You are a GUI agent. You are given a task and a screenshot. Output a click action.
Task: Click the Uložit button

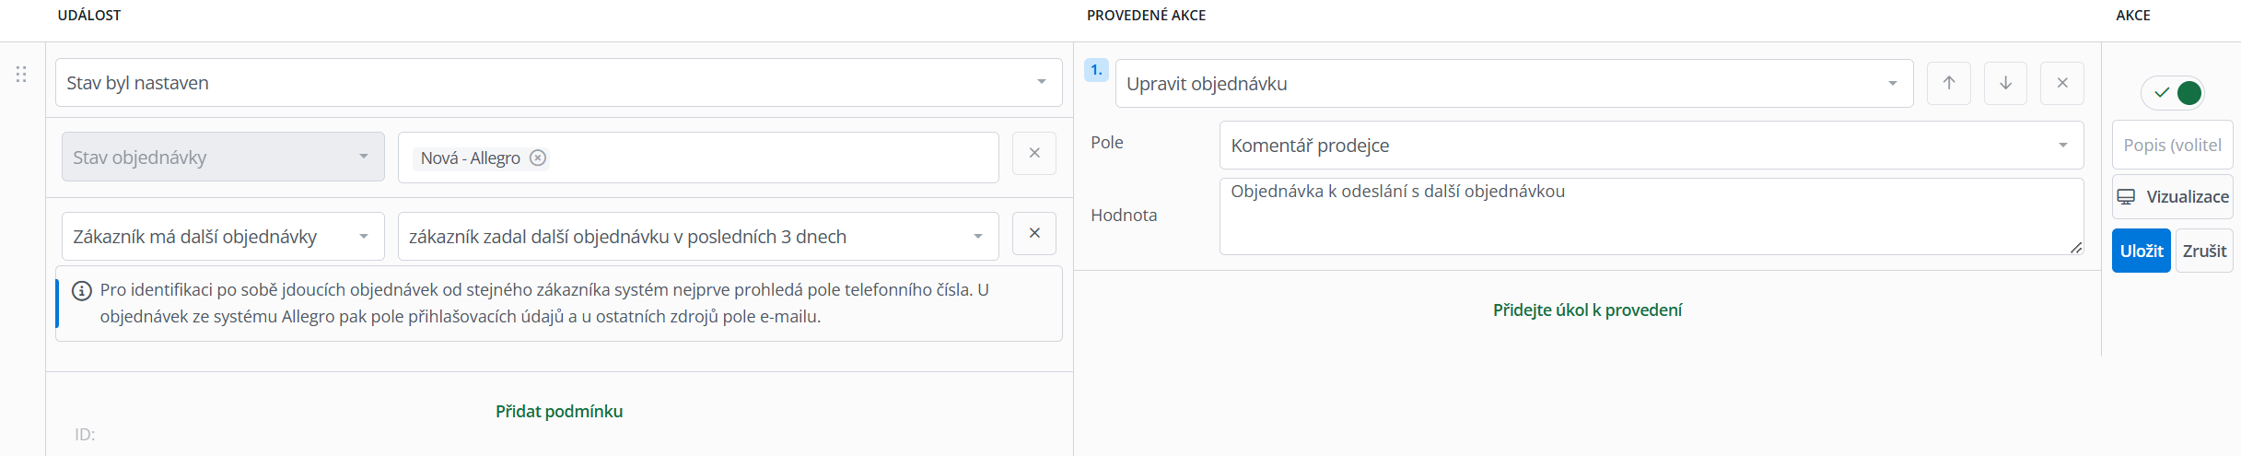[2142, 251]
